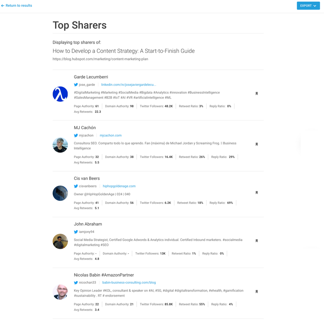
Task: Click John Abraham's profile picture
Action: click(60, 242)
